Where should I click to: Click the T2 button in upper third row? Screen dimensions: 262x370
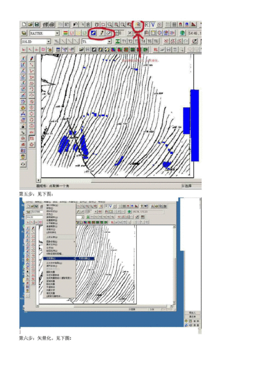pyautogui.click(x=130, y=41)
